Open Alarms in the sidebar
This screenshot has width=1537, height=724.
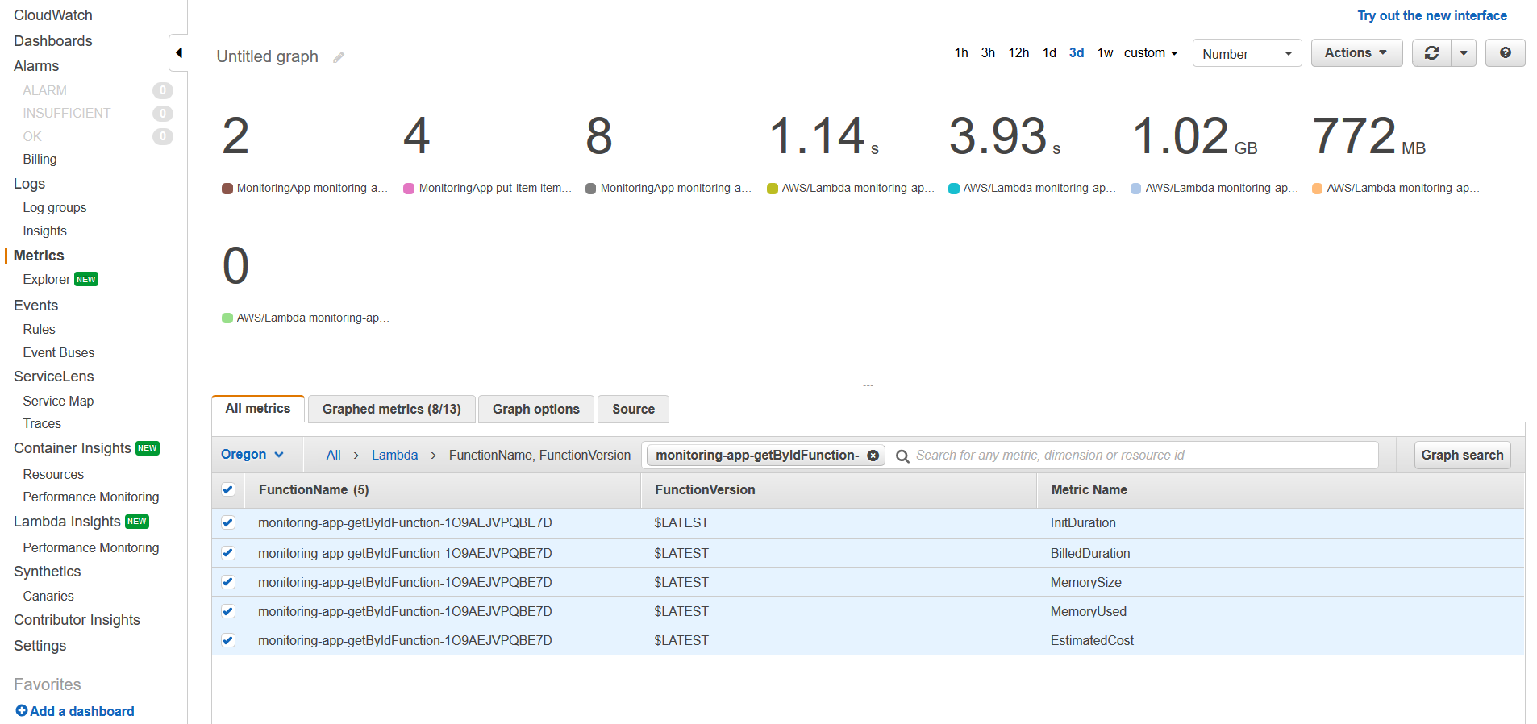[36, 66]
